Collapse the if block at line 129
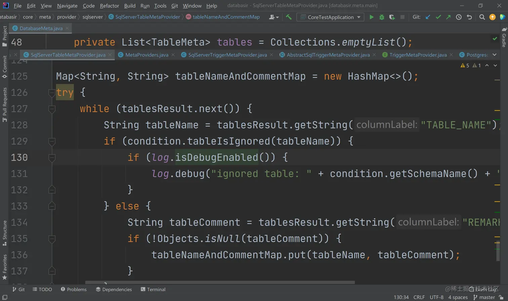This screenshot has height=301, width=508. point(52,141)
